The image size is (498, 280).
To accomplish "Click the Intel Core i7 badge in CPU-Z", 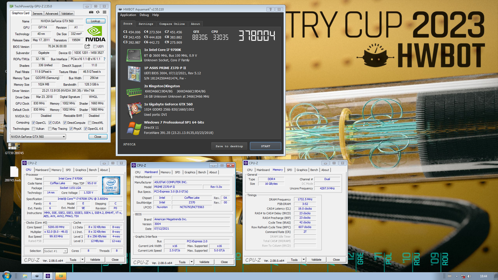I will [111, 185].
